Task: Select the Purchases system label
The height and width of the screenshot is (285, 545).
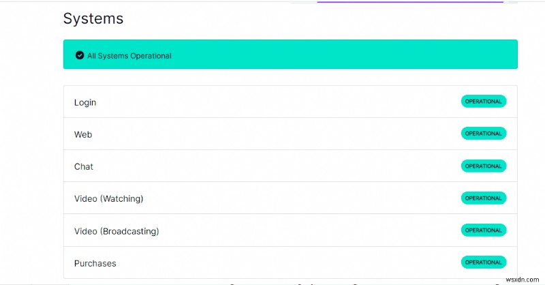Action: pyautogui.click(x=95, y=263)
